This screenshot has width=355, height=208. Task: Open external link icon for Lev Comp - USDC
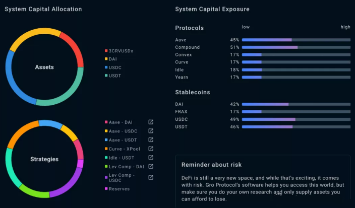151,177
